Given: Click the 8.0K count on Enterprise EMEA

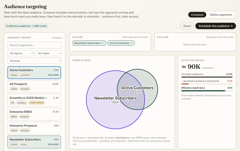Looking at the screenshot, I should [56, 112].
